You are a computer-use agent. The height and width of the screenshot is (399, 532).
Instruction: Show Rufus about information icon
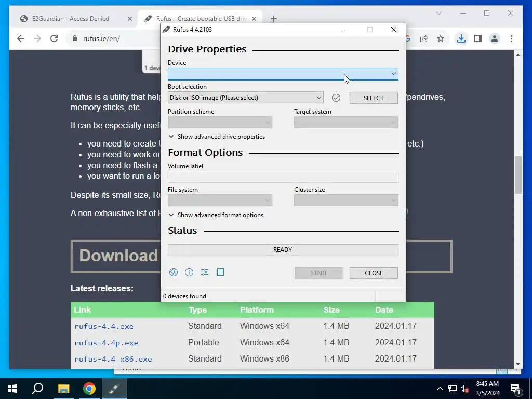pos(189,272)
